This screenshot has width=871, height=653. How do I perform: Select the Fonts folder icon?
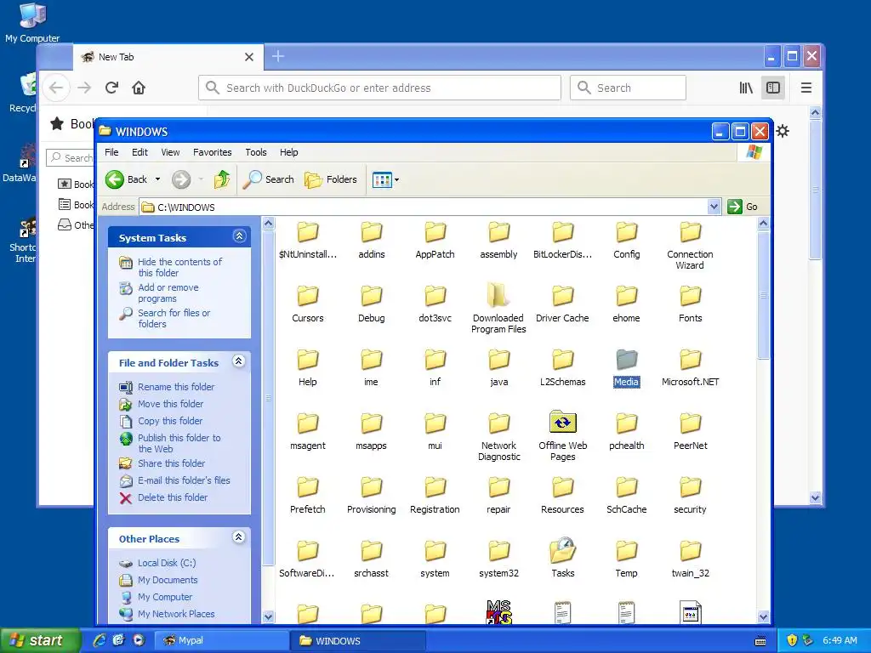691,297
